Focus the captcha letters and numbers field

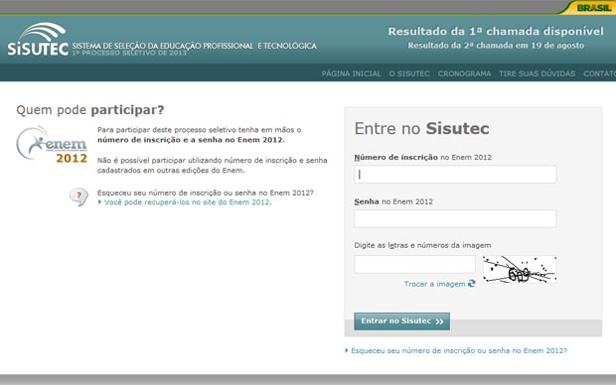(x=414, y=264)
